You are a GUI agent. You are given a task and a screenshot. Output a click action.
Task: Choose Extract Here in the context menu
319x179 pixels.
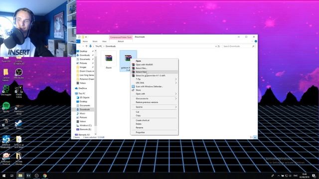[x=155, y=72]
